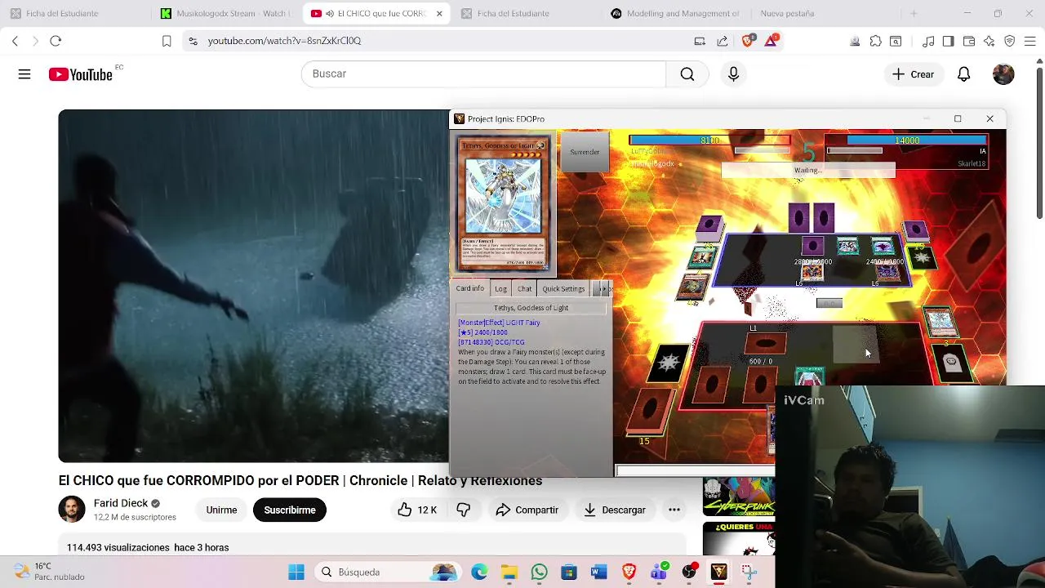Switch to Musikologodx Stream tab
The image size is (1045, 588).
pos(225,13)
